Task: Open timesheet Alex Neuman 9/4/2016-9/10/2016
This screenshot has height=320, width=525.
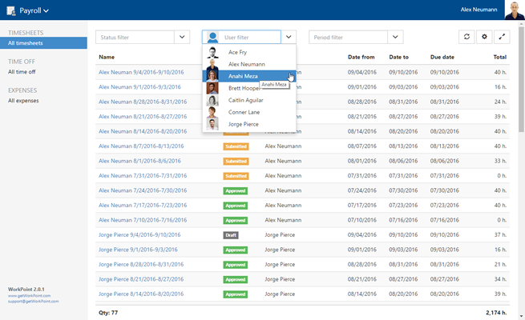Action: 139,72
